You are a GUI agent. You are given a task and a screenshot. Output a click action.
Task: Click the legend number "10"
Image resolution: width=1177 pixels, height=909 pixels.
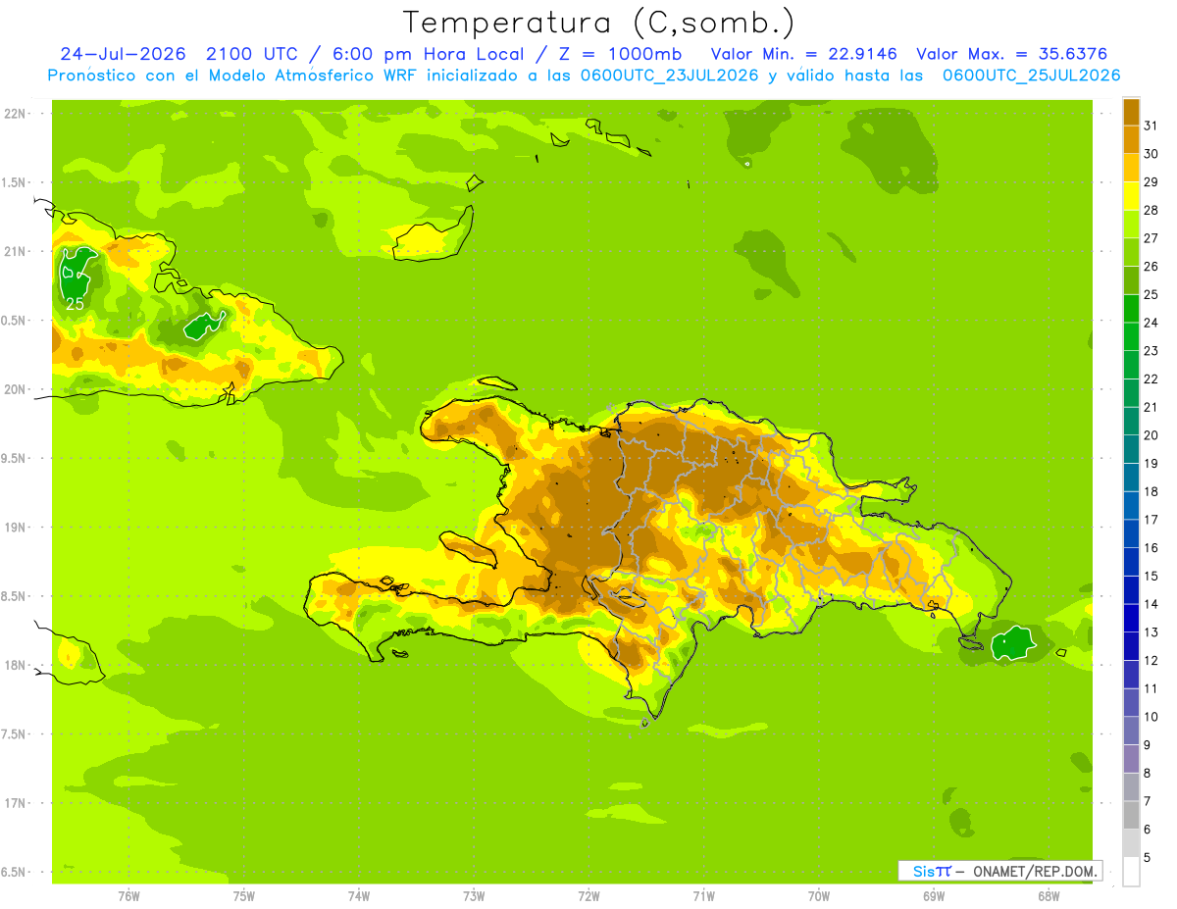[1151, 717]
